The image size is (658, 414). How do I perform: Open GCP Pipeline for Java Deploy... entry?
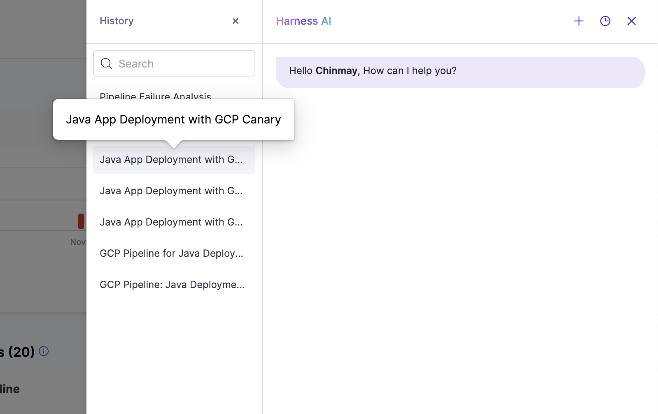(x=174, y=254)
